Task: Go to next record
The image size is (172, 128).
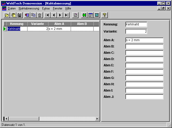Action: [x=60, y=15]
